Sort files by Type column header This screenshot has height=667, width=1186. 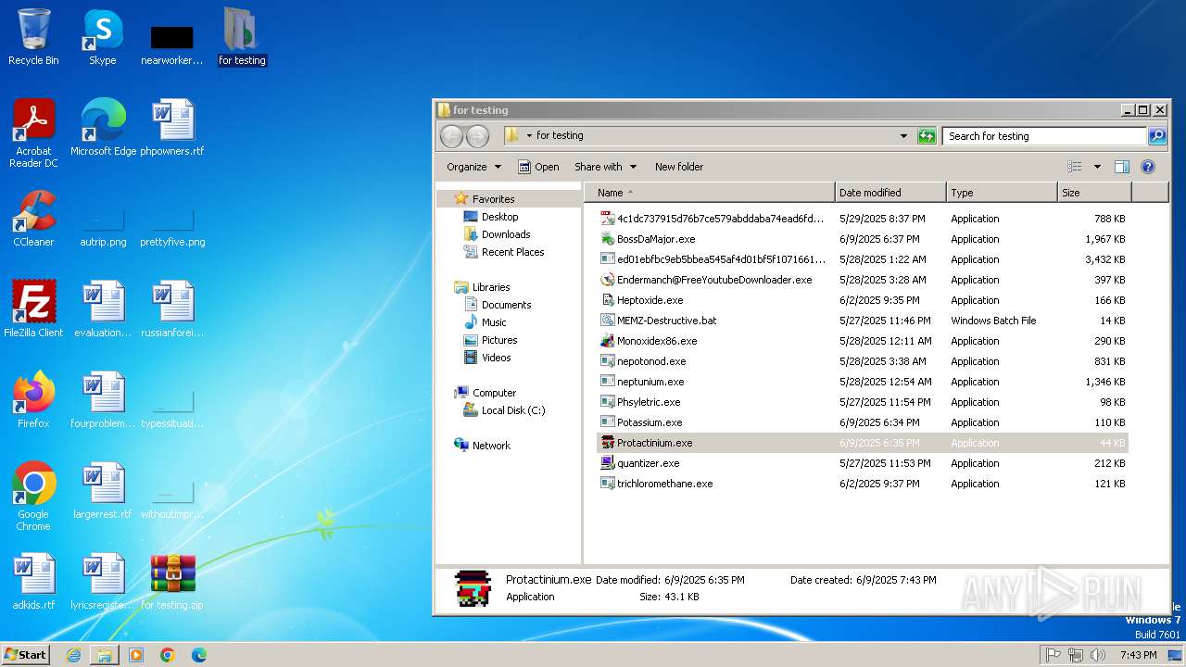(x=1002, y=193)
